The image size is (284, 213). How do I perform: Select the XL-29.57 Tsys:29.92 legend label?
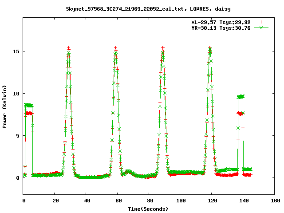(221, 22)
